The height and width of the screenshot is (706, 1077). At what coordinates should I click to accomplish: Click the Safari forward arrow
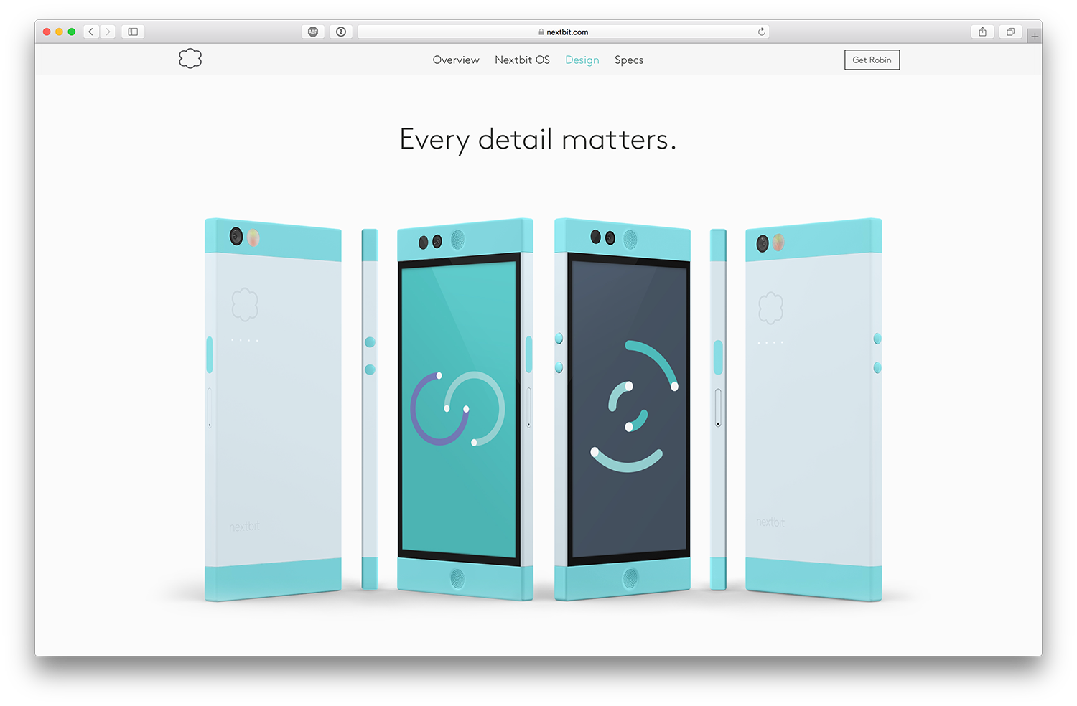(108, 32)
